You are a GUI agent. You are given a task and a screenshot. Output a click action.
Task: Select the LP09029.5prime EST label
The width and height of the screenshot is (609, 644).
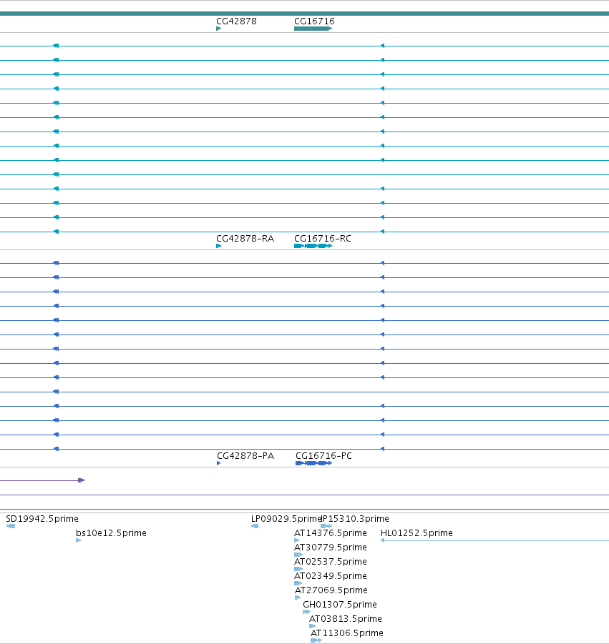[286, 519]
